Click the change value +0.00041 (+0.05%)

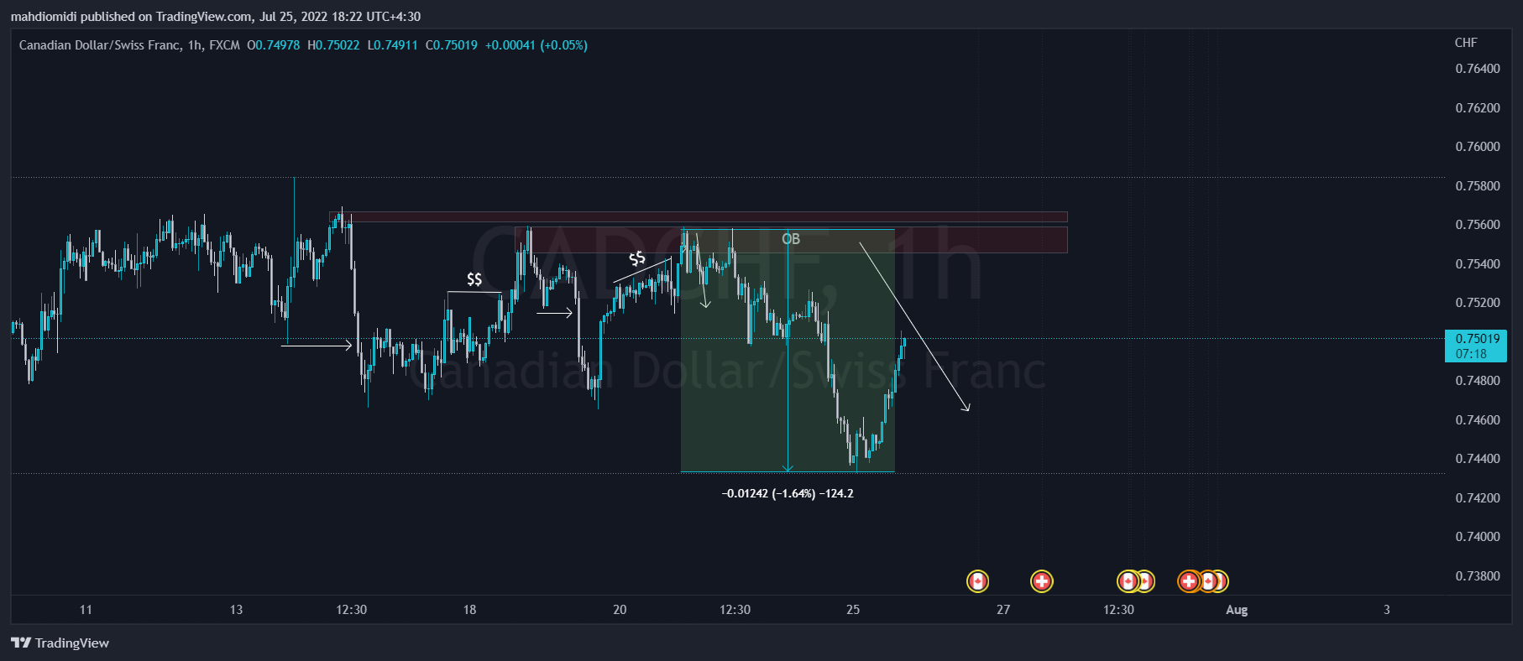tap(536, 45)
